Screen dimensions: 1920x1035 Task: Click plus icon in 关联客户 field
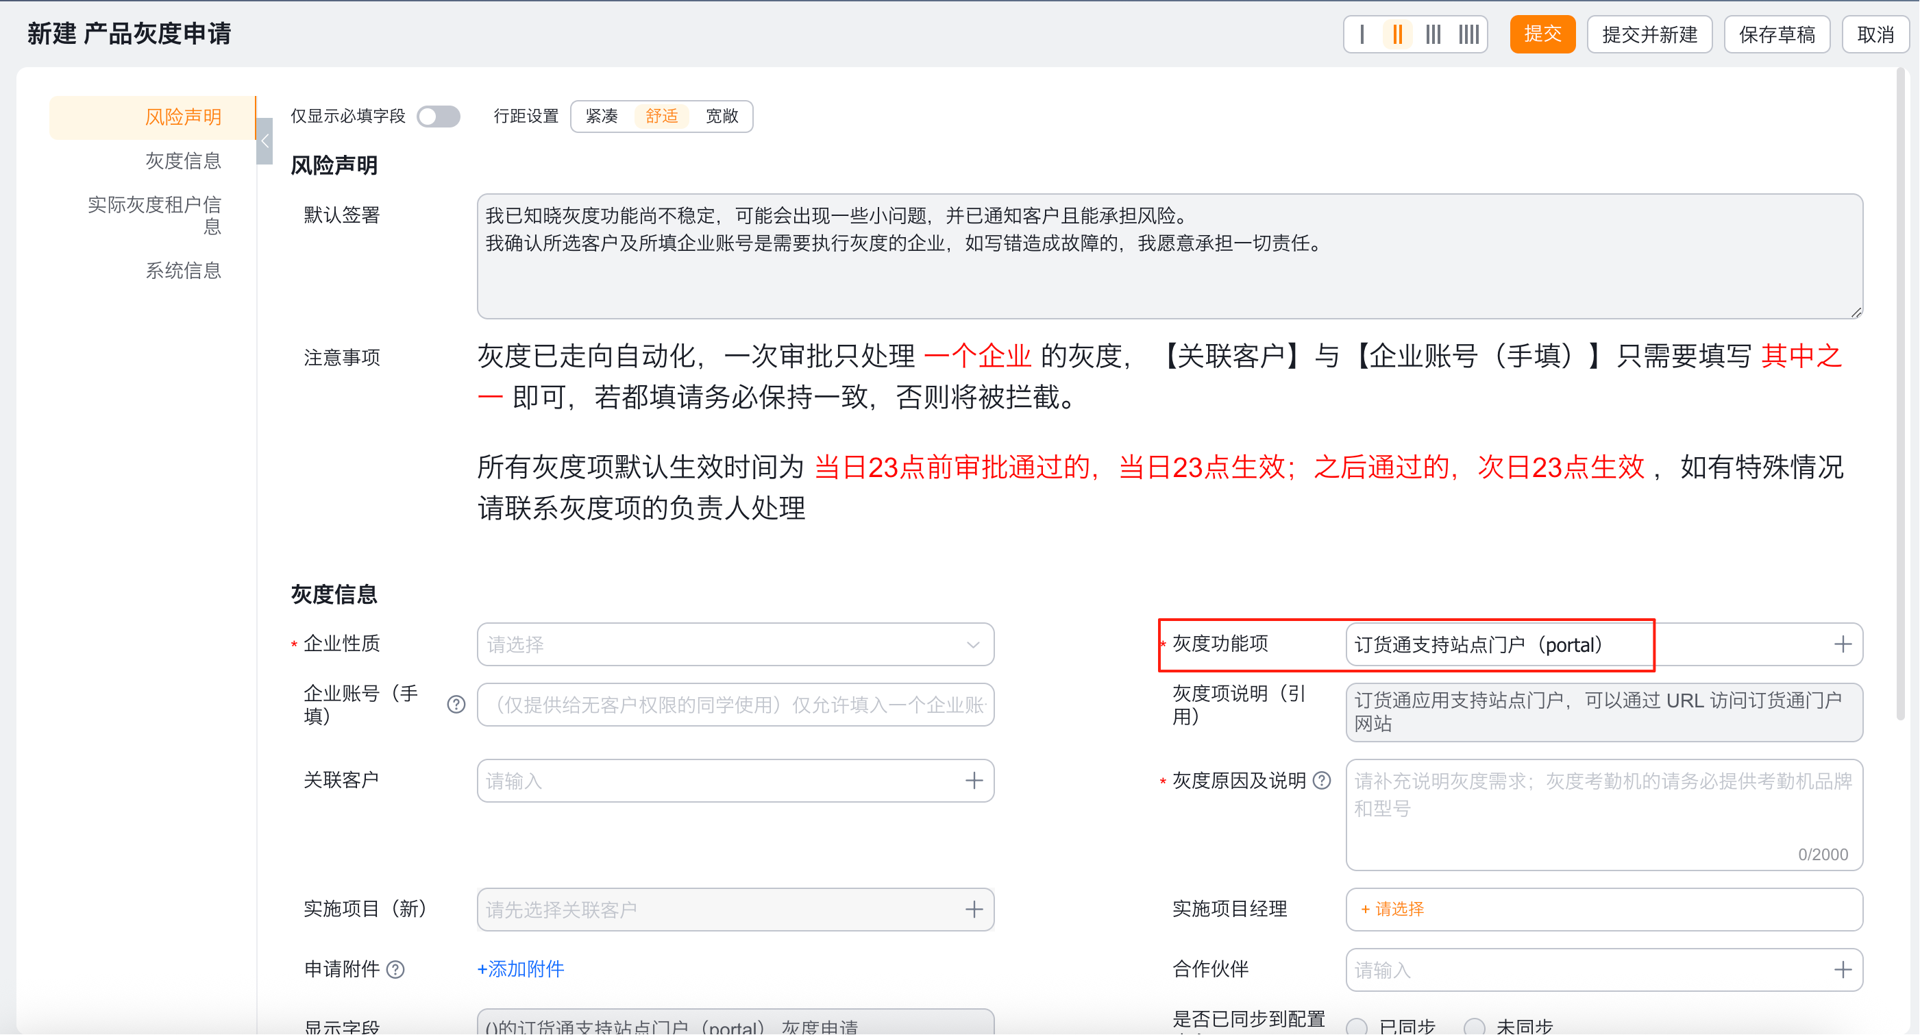(974, 781)
